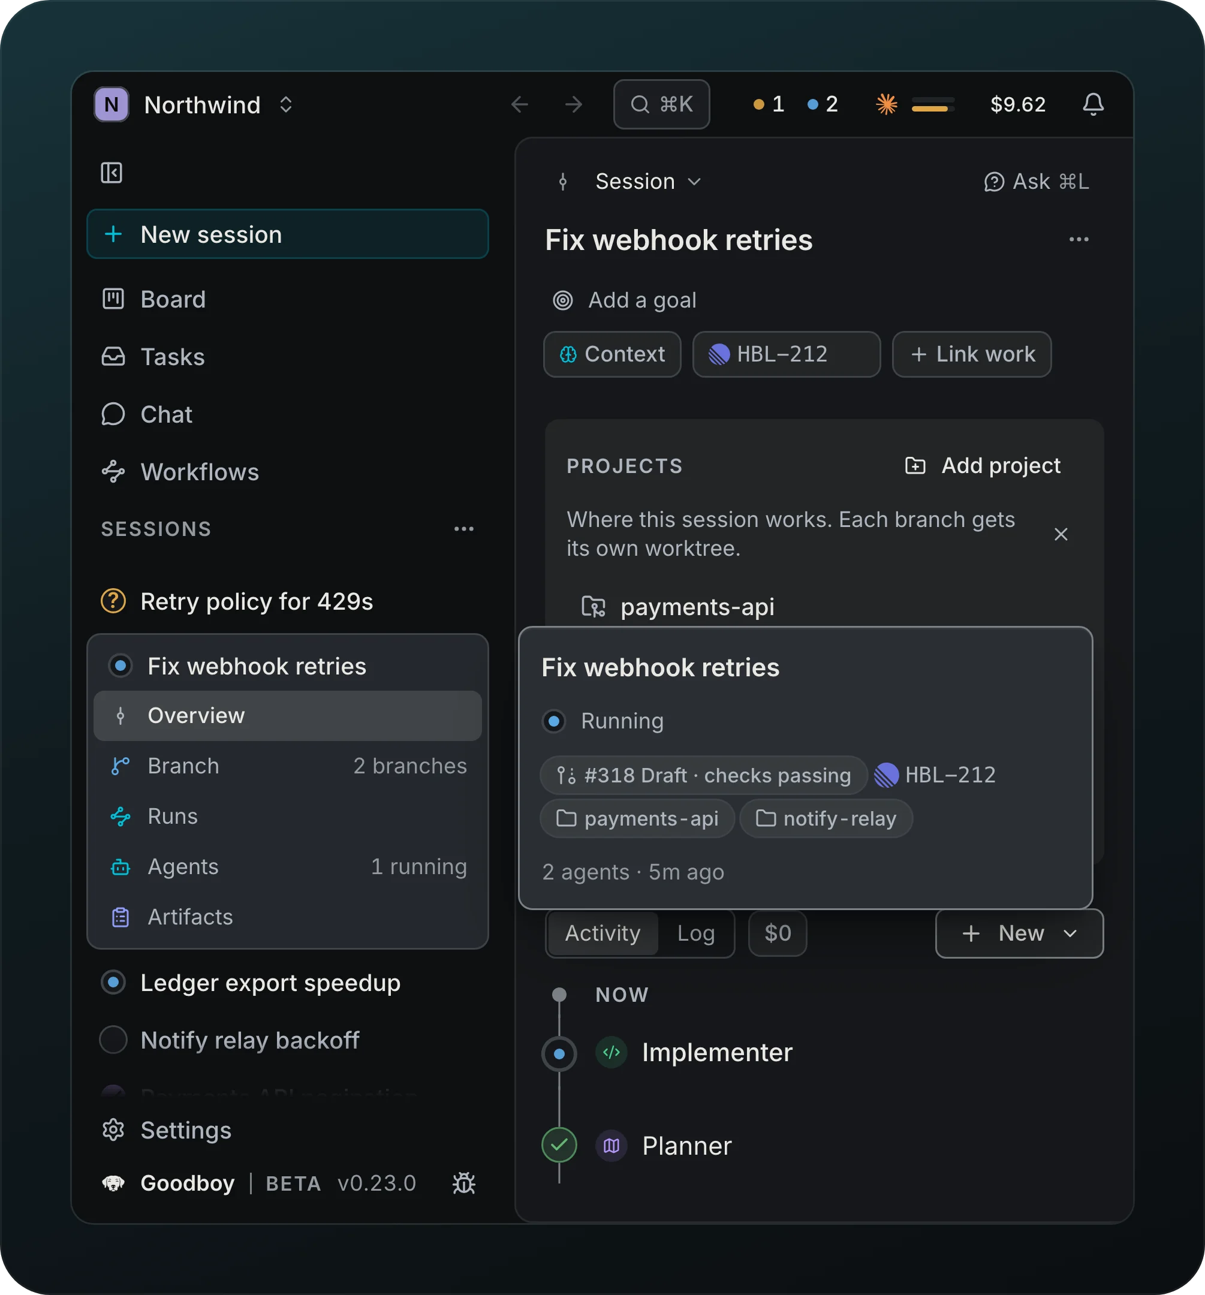
Task: Switch to the Activity tab
Action: 602,933
